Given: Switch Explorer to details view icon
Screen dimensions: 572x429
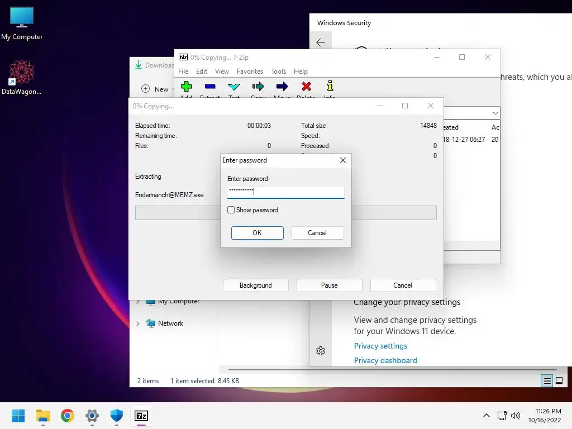Looking at the screenshot, I should (x=547, y=381).
